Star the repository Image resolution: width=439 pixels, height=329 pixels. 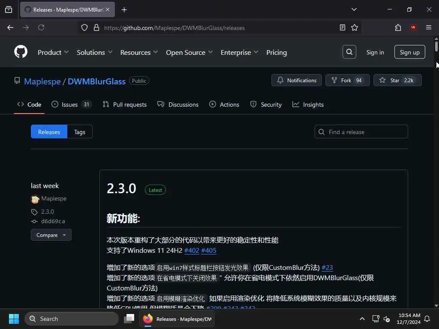coord(397,80)
